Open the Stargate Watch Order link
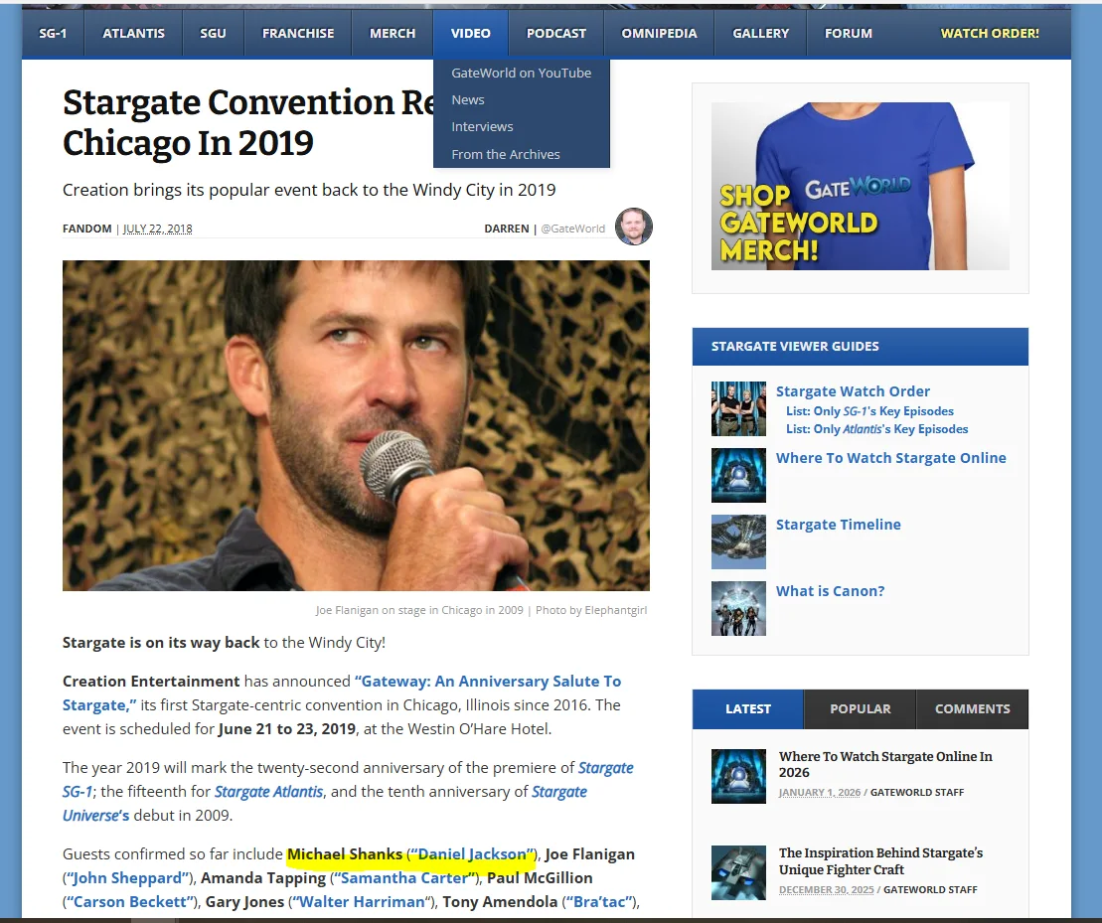 (853, 391)
